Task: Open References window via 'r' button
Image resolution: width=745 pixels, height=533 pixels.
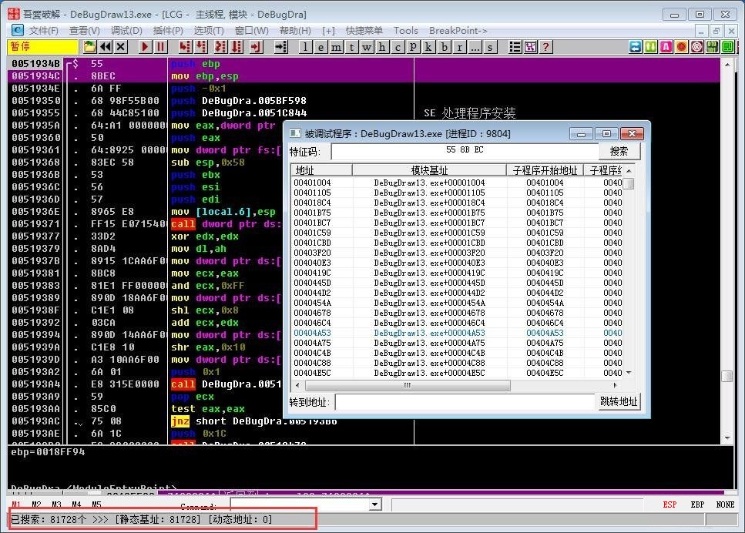Action: [x=459, y=47]
